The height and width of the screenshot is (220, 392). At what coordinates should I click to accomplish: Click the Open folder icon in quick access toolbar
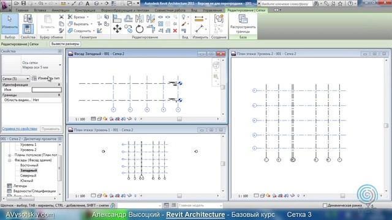17,3
